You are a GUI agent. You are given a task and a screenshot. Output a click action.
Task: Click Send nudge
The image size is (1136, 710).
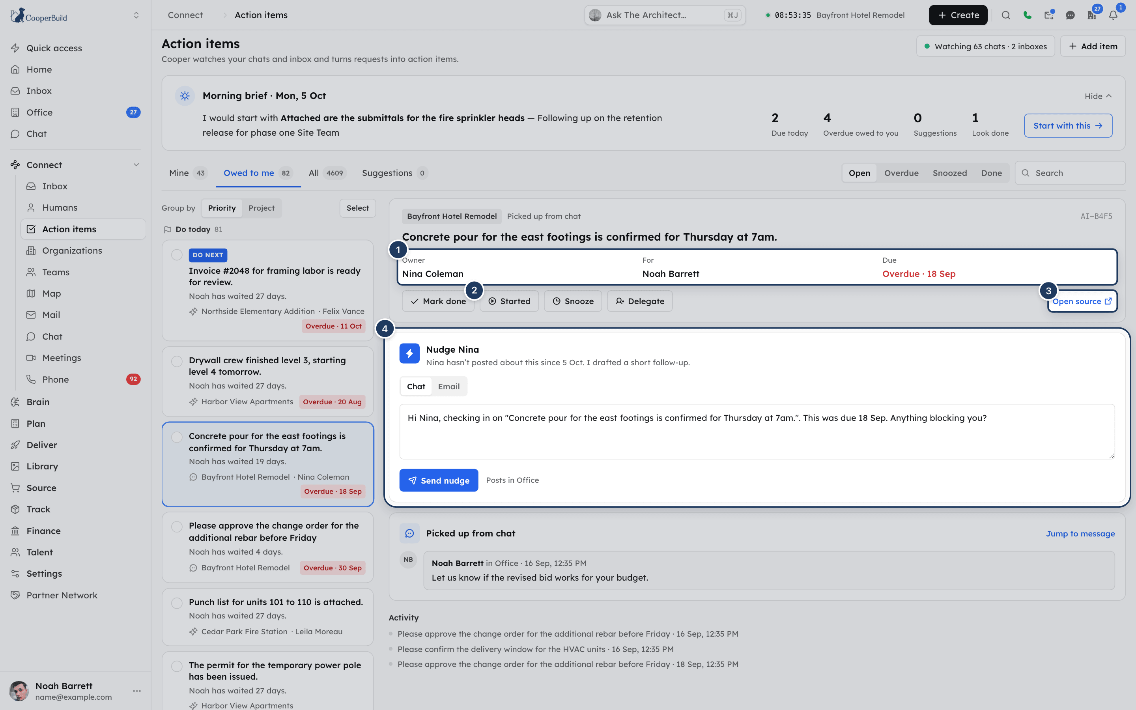tap(439, 480)
